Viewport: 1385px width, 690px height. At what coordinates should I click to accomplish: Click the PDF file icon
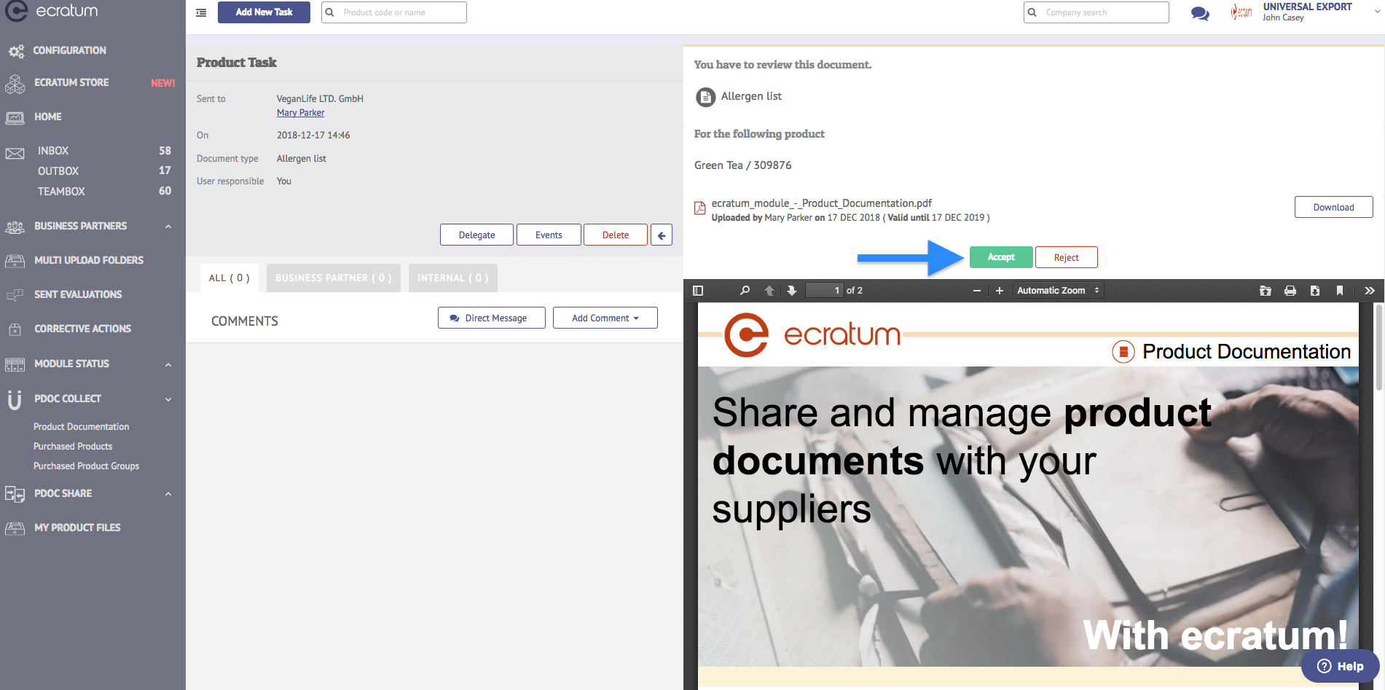click(699, 208)
